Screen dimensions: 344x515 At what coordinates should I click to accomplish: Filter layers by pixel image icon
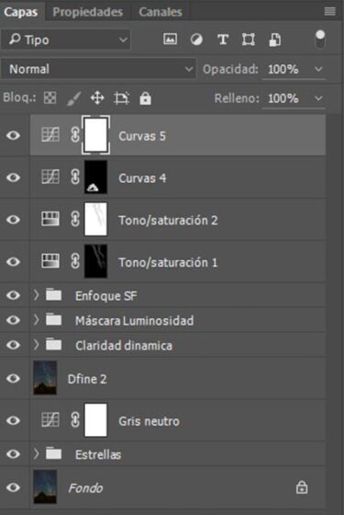[170, 40]
